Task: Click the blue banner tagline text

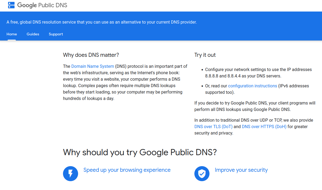Action: pyautogui.click(x=102, y=22)
